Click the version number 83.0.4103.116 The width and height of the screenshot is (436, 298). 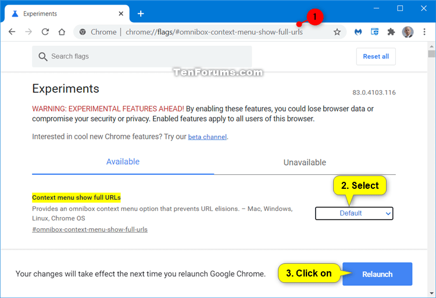[374, 92]
